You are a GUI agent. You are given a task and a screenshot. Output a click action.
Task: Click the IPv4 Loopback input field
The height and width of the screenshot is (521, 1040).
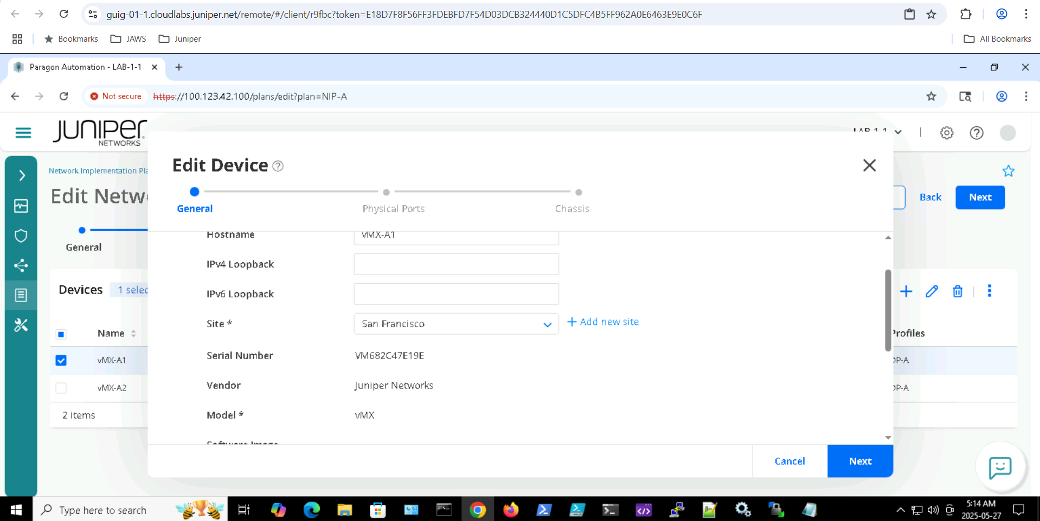(455, 264)
